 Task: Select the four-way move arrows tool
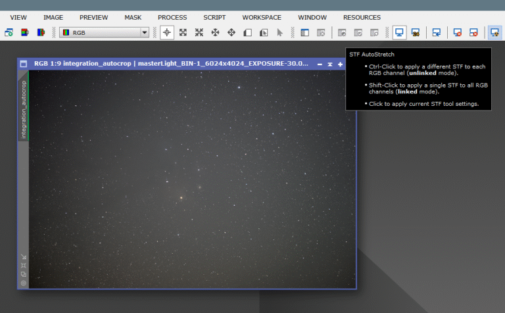231,32
